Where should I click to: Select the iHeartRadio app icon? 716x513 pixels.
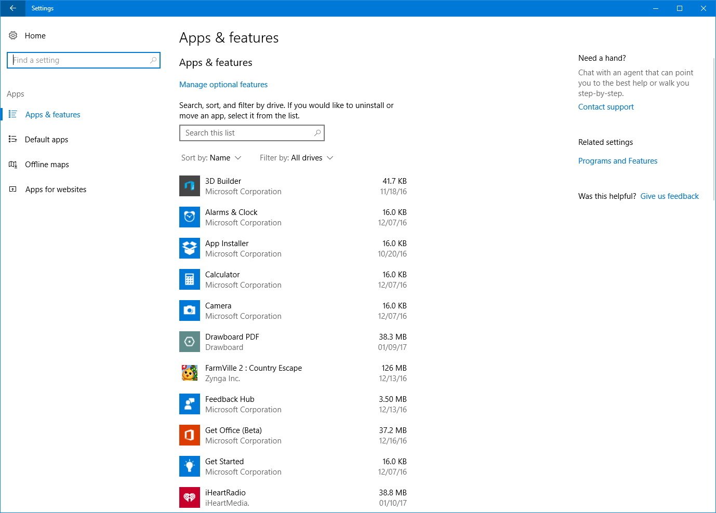click(x=190, y=497)
